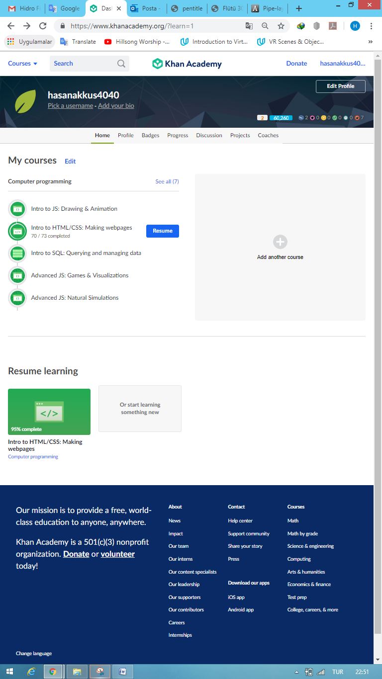382x679 pixels.
Task: Click the Advanced JS Natural Simulations icon
Action: coord(18,298)
